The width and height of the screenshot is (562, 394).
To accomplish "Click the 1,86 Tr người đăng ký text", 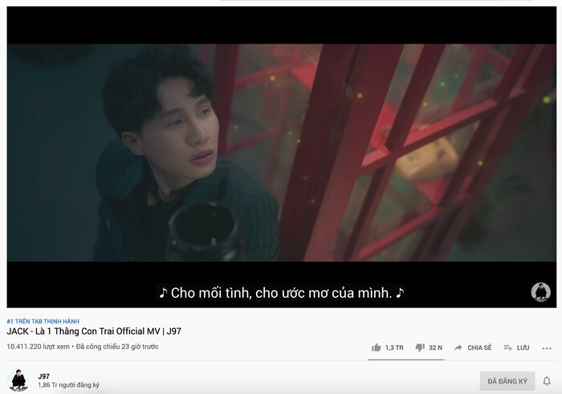I will [x=68, y=385].
